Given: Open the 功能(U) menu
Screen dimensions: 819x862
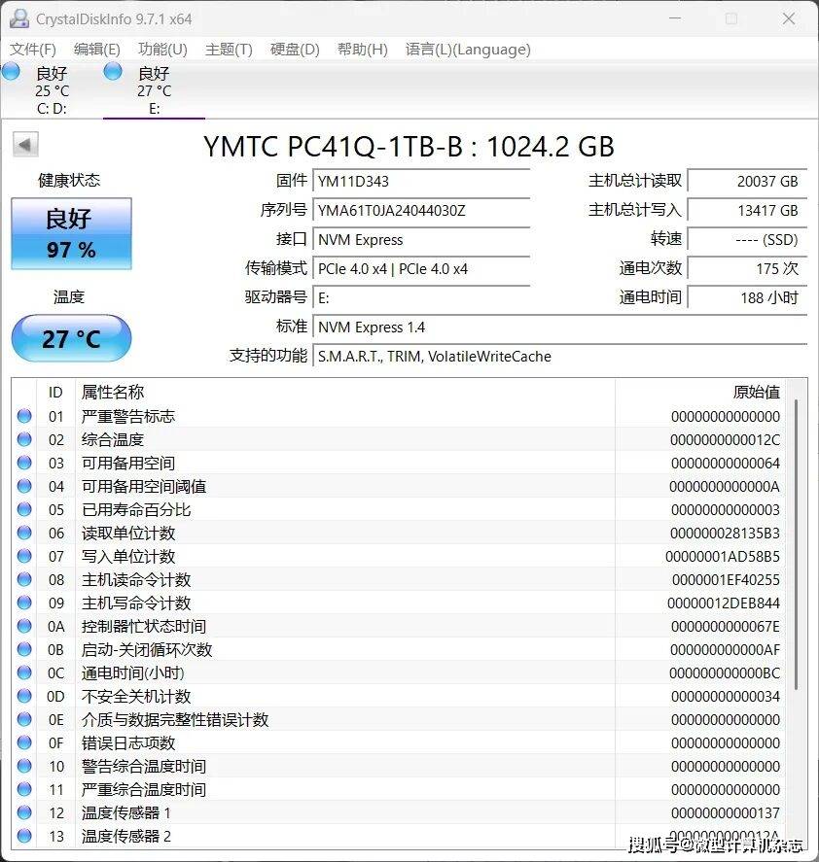Looking at the screenshot, I should point(162,50).
